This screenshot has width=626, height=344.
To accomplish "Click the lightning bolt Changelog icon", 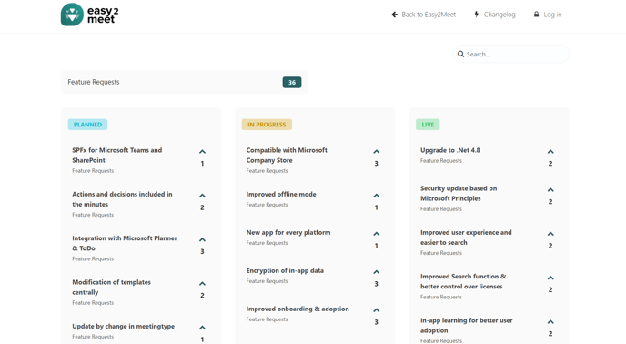I will (476, 15).
